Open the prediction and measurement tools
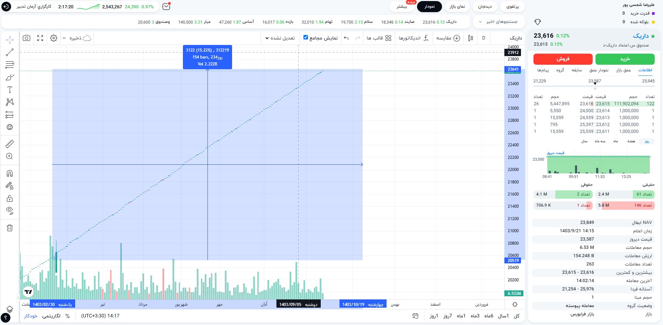Image resolution: width=663 pixels, height=325 pixels. coord(10,115)
